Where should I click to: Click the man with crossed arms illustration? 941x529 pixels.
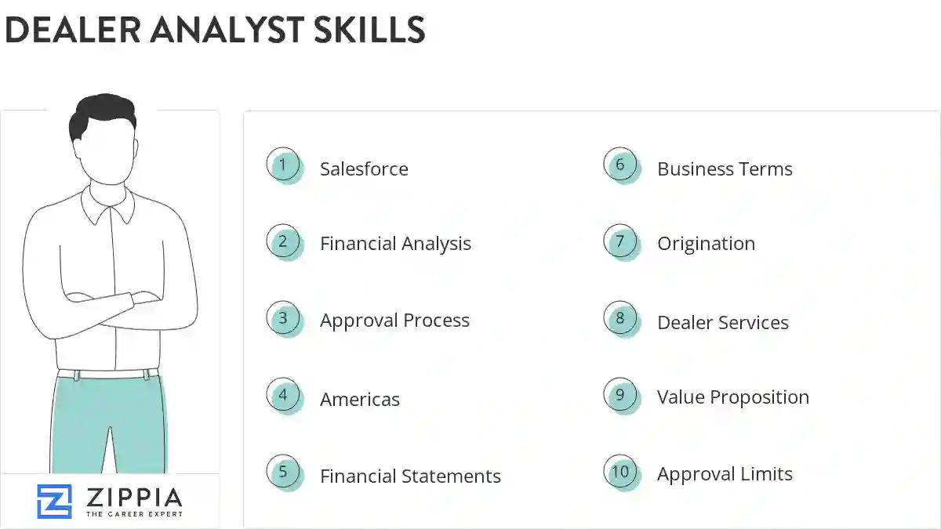point(110,282)
